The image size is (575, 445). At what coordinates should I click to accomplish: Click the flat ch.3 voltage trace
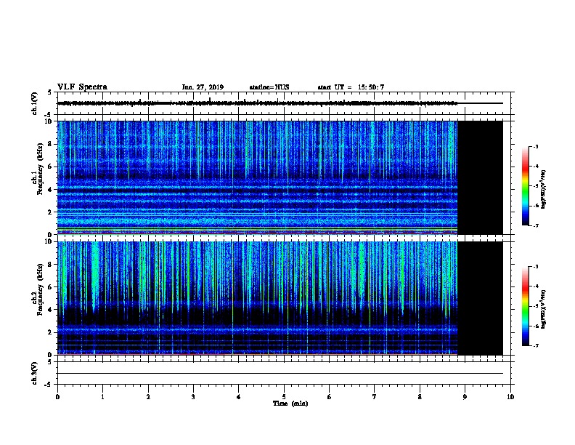click(x=280, y=374)
